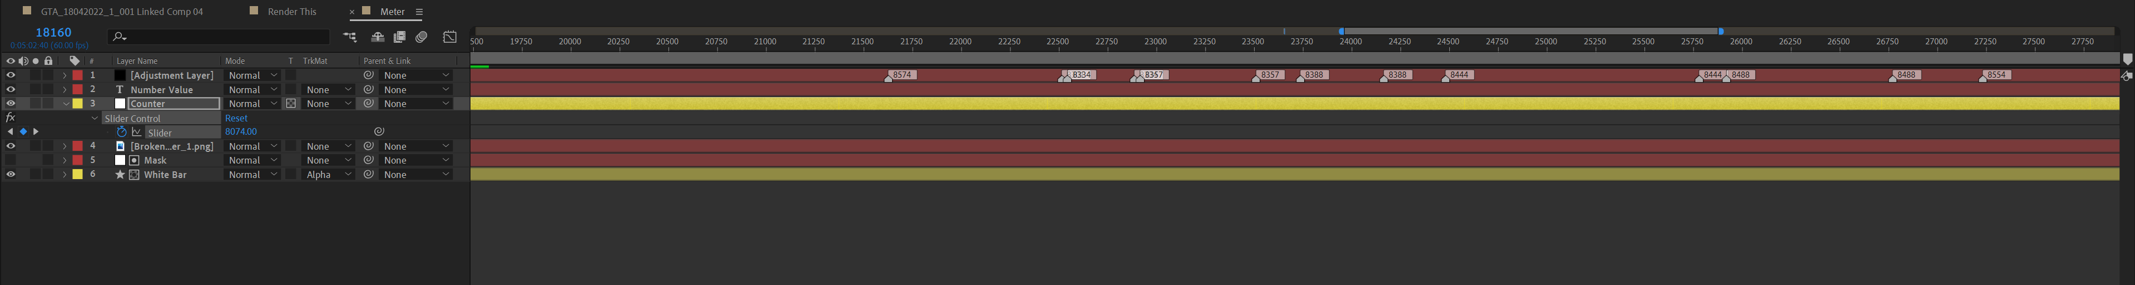This screenshot has height=285, width=2135.
Task: Click Counter layer's parent pick whip
Action: [369, 104]
